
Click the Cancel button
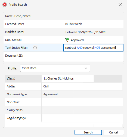(114, 132)
